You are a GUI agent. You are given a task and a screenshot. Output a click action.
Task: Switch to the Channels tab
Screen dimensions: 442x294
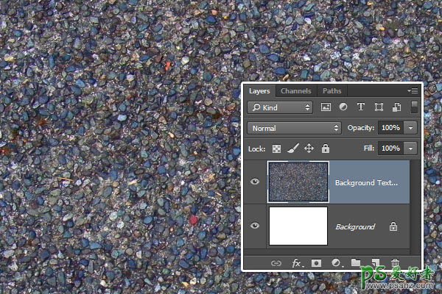coord(295,91)
